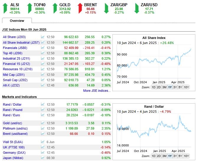Viewport: 198px width, 162px height.
Task: Click the All Share Index line chart
Action: tap(154, 62)
